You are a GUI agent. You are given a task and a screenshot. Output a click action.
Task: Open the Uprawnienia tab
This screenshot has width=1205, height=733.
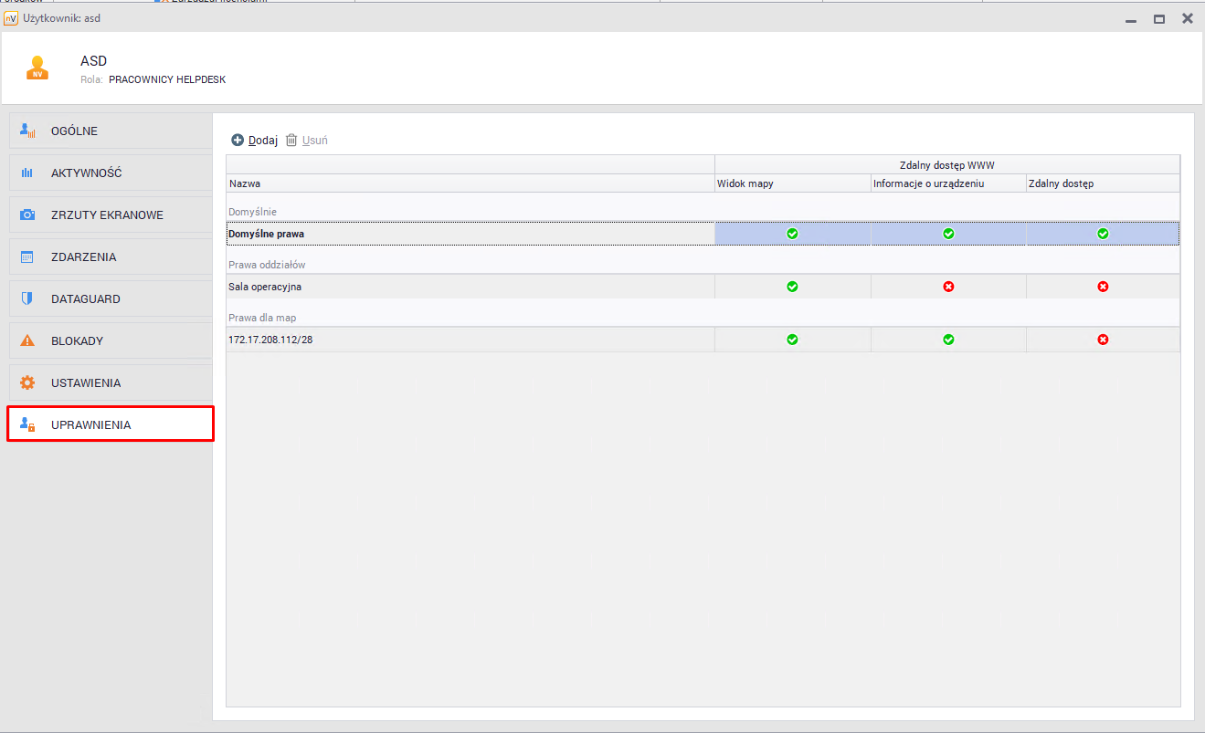111,424
